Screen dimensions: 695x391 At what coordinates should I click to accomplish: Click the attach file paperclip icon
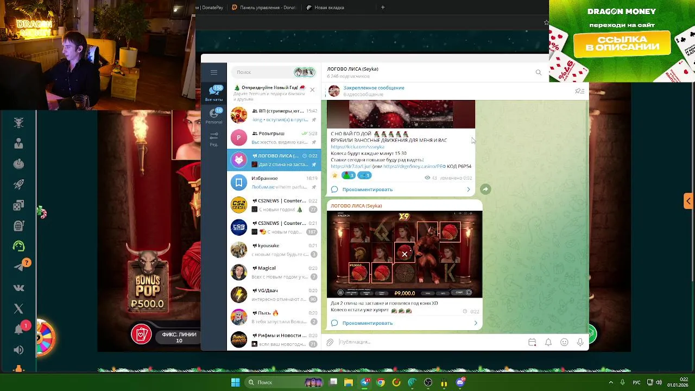coord(330,342)
